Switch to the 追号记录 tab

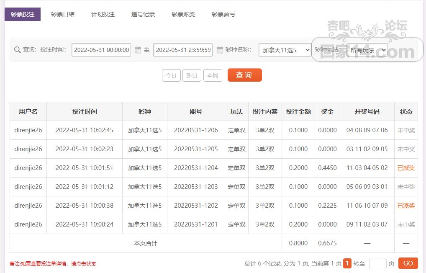pos(143,14)
